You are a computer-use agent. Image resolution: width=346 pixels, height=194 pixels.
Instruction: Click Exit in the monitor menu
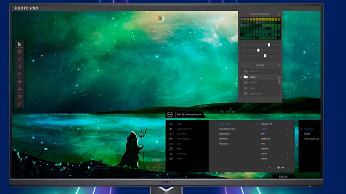pyautogui.click(x=280, y=167)
